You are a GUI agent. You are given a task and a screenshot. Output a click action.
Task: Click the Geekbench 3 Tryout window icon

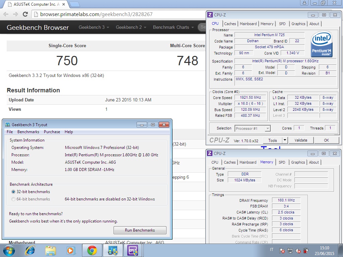pyautogui.click(x=8, y=125)
